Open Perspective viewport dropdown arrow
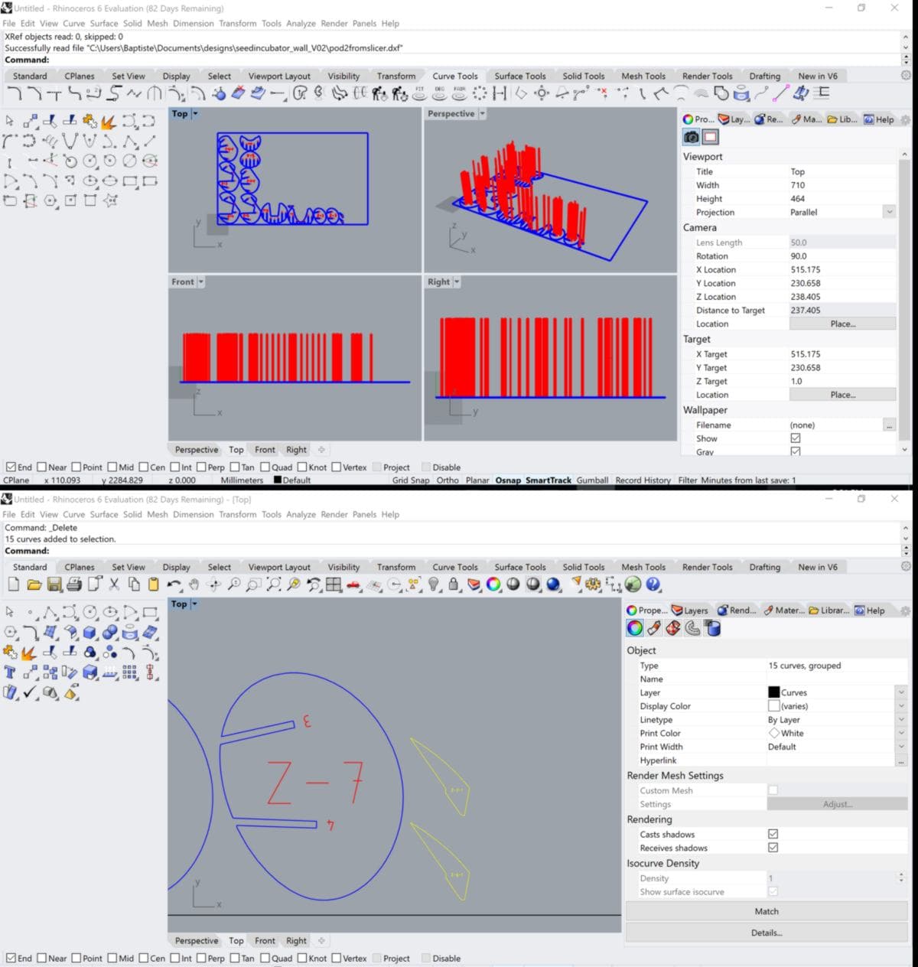 pyautogui.click(x=482, y=113)
